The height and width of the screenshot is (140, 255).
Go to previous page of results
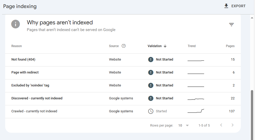(221, 125)
